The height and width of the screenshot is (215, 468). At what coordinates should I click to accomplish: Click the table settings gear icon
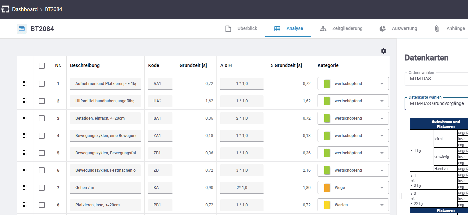(x=384, y=51)
